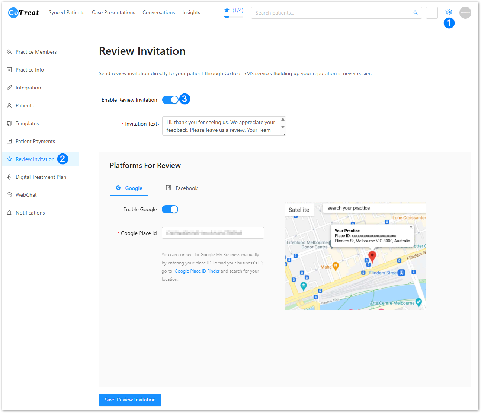The height and width of the screenshot is (413, 481).
Task: Open Digital Treatment Plan in sidebar
Action: pos(41,177)
